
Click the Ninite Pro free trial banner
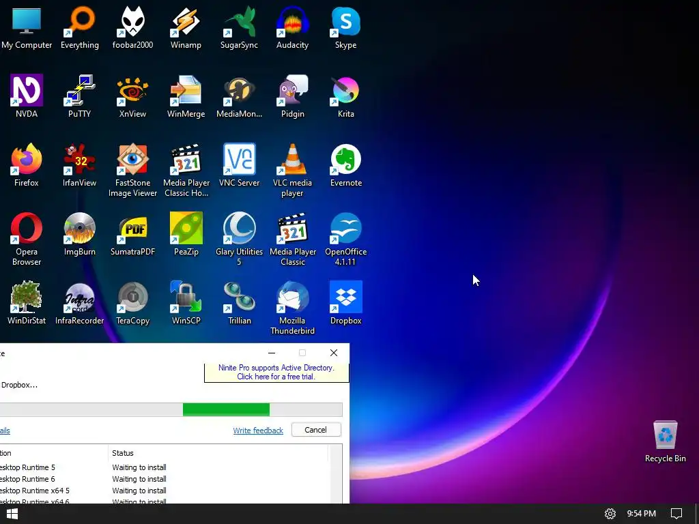pyautogui.click(x=276, y=372)
